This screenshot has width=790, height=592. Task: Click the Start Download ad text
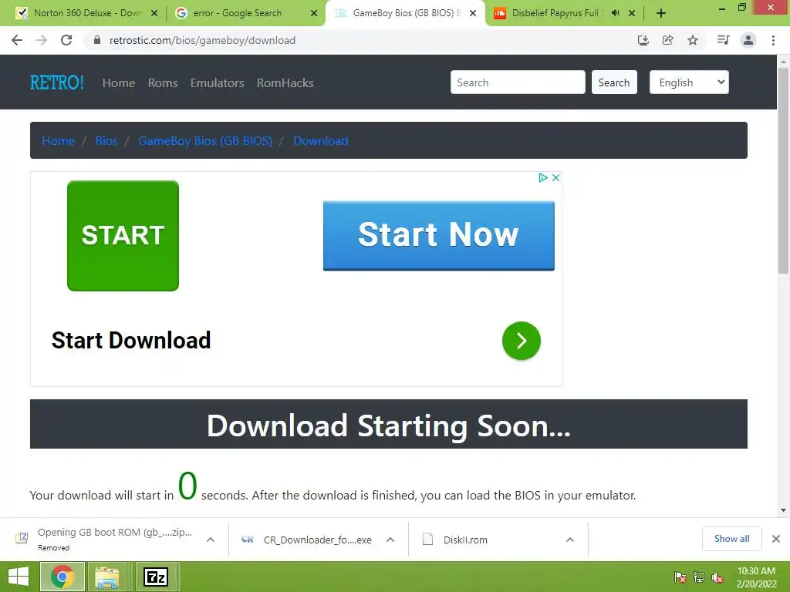(131, 341)
